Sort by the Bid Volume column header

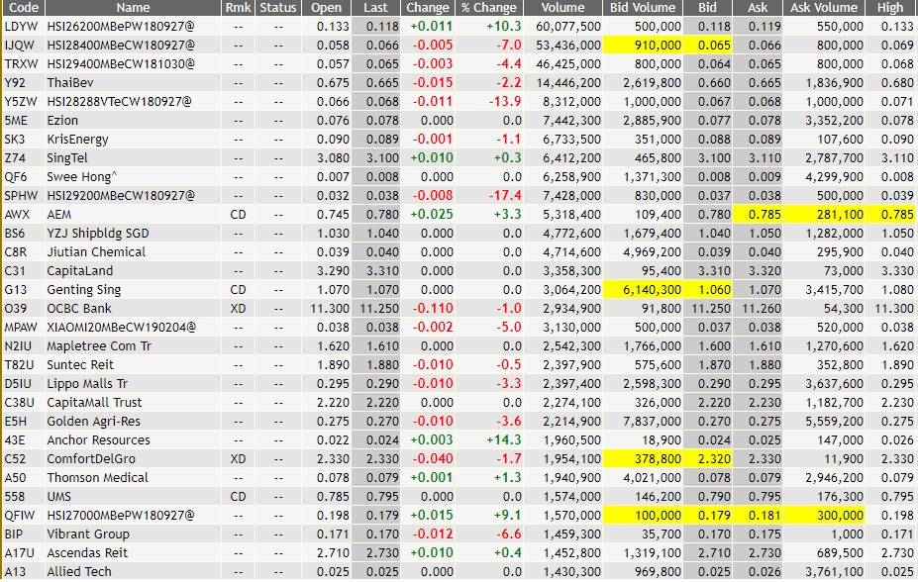click(643, 8)
